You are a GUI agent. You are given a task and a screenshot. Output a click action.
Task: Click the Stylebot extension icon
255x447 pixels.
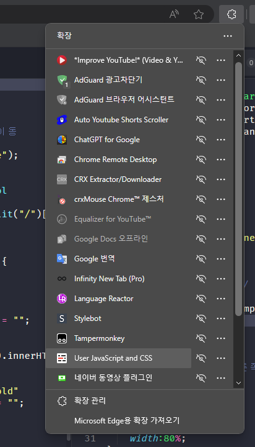(62, 318)
